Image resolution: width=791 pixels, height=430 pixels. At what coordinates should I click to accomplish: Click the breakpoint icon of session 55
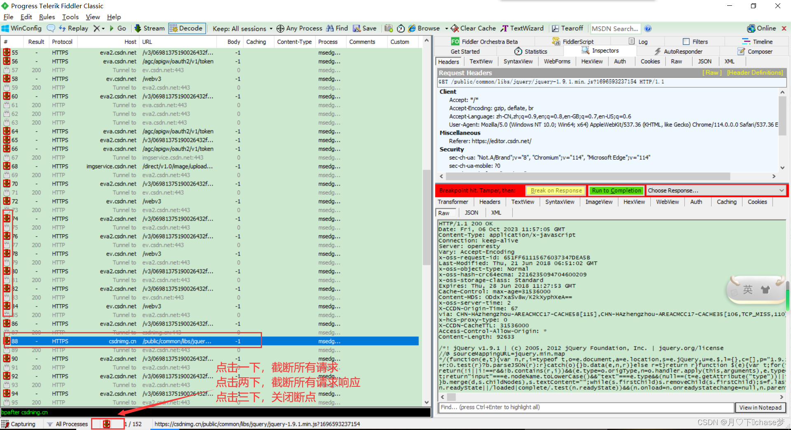[x=7, y=52]
